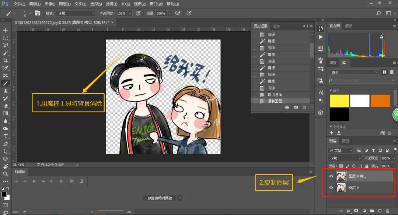Open the Clone Source panel icon

point(321,81)
